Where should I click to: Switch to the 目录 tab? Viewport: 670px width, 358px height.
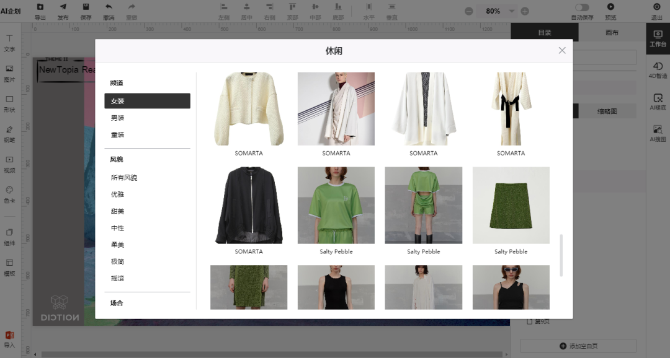click(545, 32)
